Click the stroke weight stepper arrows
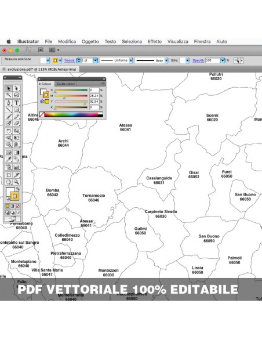Screen dimensions: 262x339 [x=79, y=60]
